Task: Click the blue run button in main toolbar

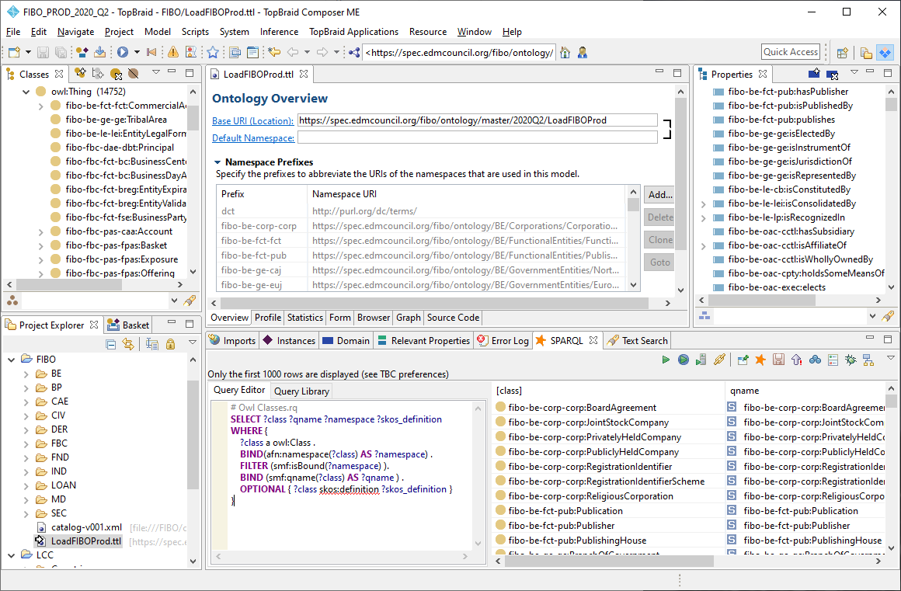Action: (123, 52)
